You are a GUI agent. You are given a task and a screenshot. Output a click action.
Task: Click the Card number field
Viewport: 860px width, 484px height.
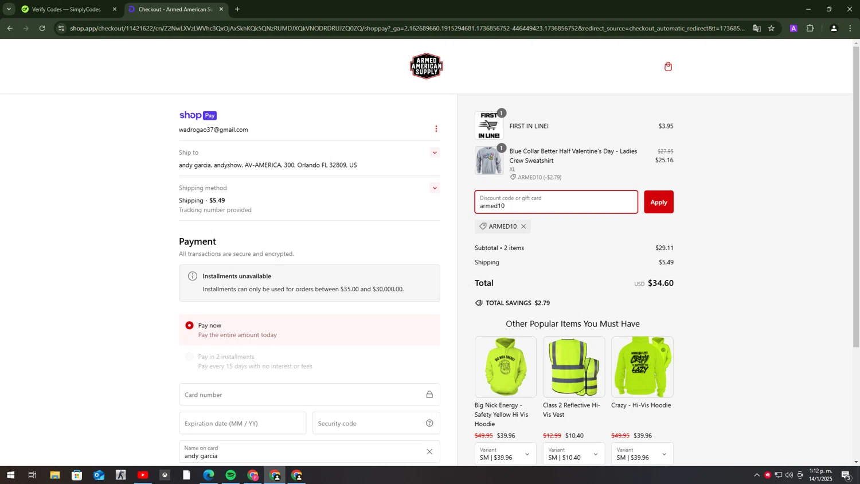click(x=310, y=395)
